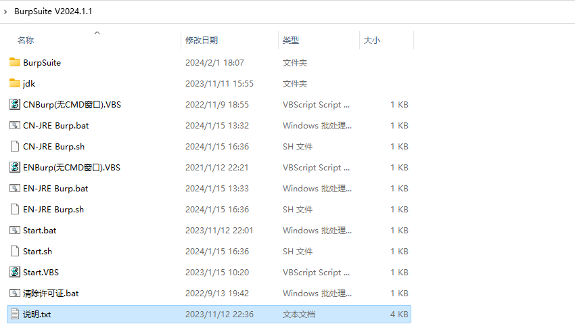Select the Start.sh file name
575x324 pixels.
[x=37, y=251]
